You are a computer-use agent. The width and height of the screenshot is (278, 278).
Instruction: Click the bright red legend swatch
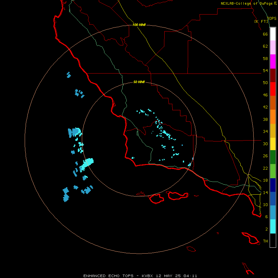273,89
